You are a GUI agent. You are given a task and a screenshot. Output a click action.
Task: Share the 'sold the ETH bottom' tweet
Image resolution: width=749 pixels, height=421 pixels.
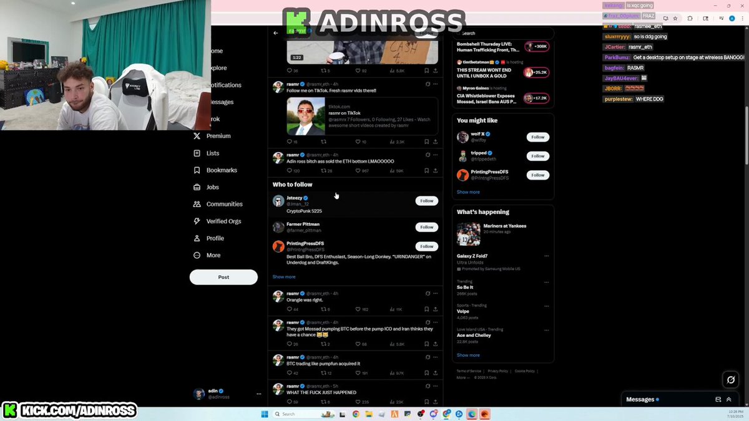pyautogui.click(x=435, y=170)
